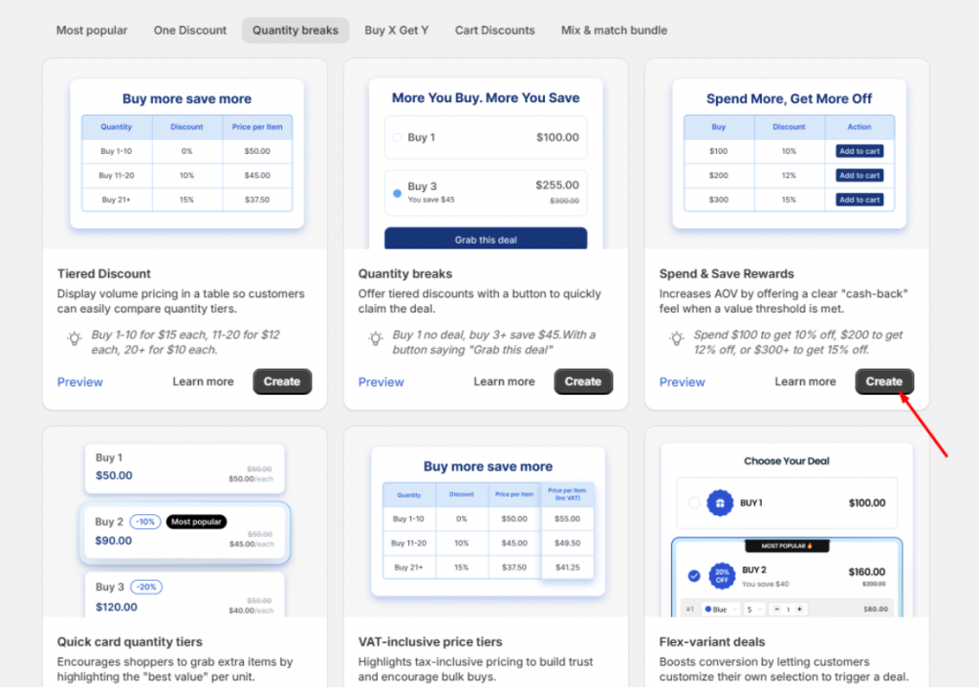The height and width of the screenshot is (688, 979).
Task: Select the Quantity breaks tab
Action: pos(295,30)
